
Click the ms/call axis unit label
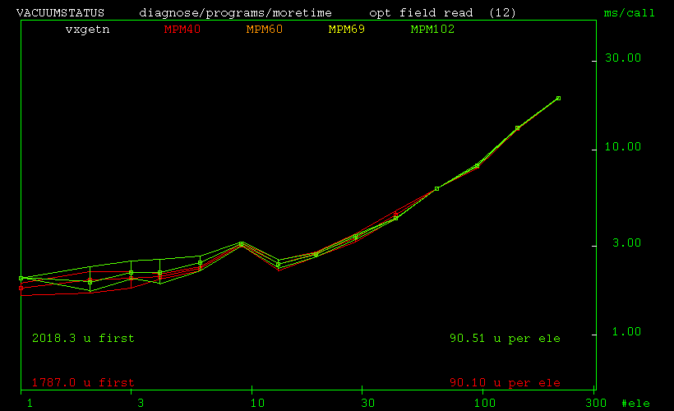tap(629, 13)
